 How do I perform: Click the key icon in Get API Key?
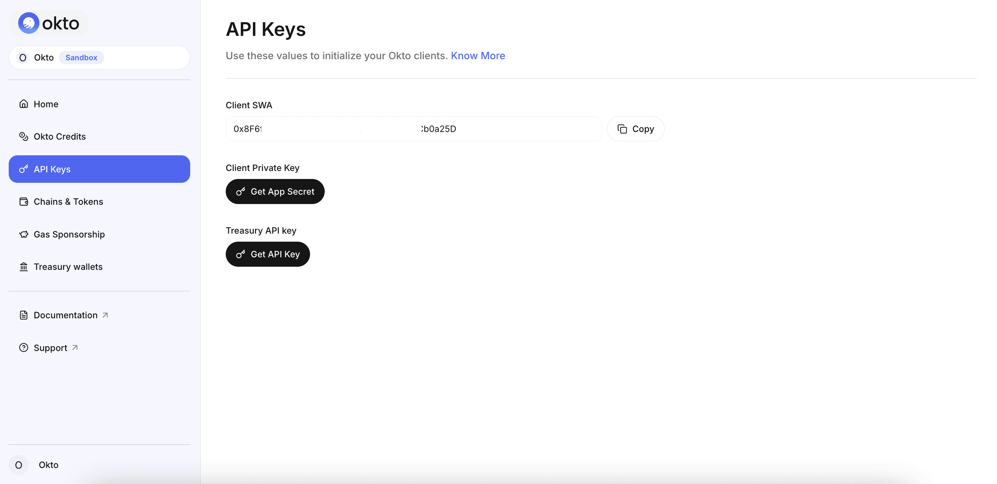(241, 254)
